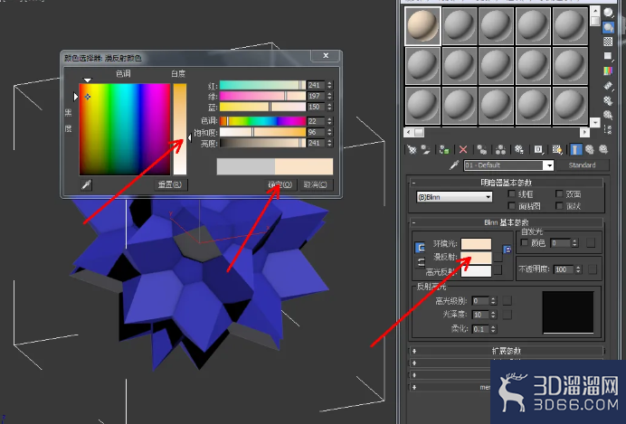Adjust the 不透明度 spinner arrows
Viewport: 626px width, 424px height.
click(578, 269)
